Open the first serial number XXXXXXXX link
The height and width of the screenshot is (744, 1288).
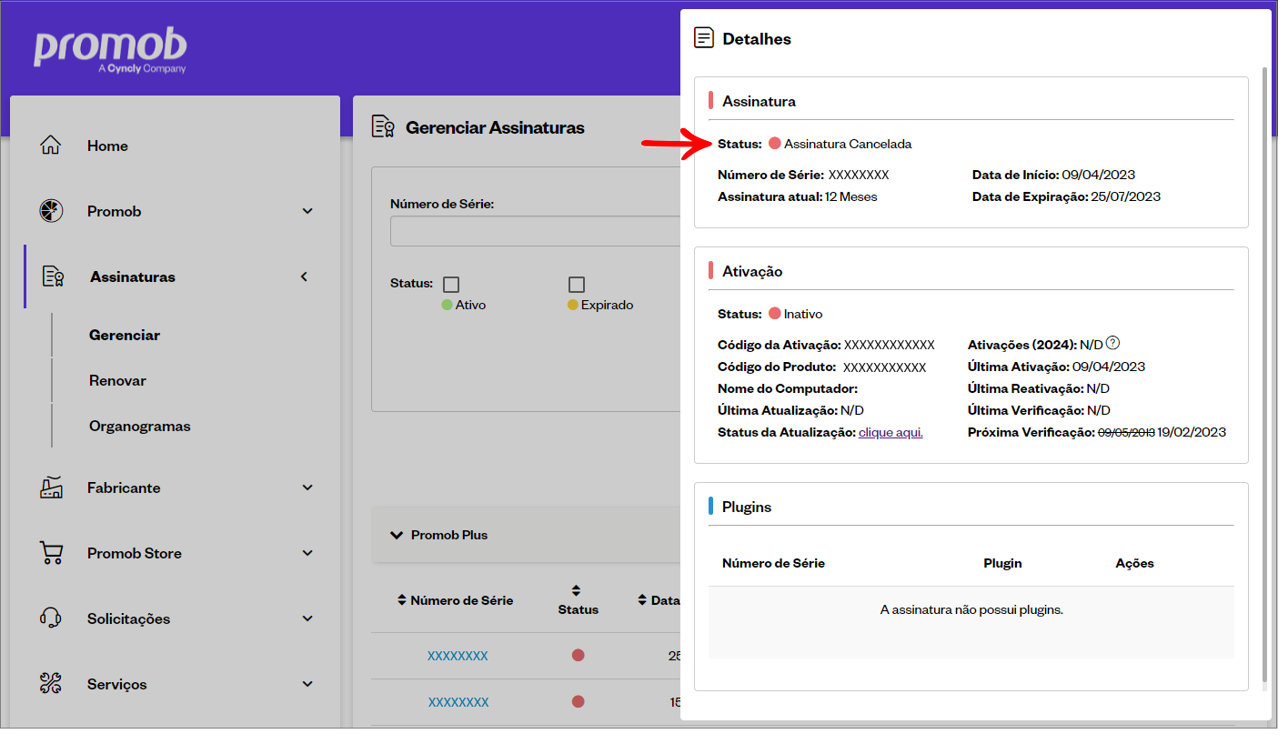[x=458, y=656]
